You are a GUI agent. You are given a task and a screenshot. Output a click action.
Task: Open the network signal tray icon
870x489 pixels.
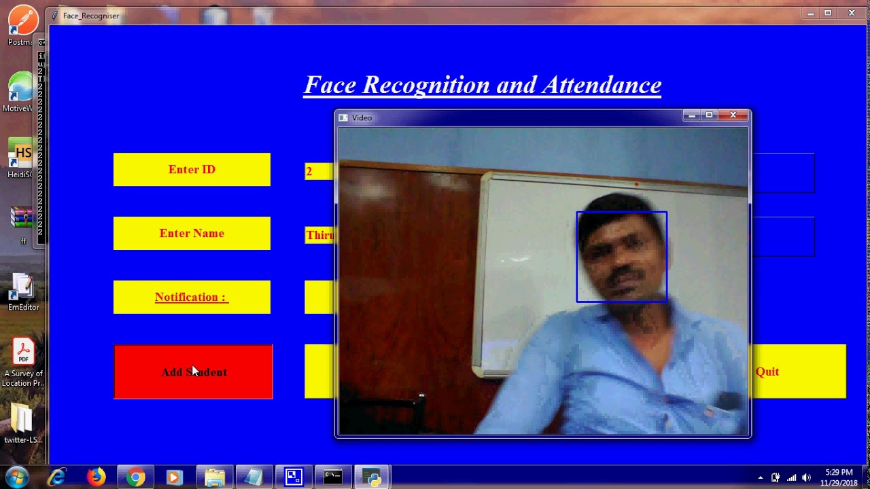click(791, 477)
